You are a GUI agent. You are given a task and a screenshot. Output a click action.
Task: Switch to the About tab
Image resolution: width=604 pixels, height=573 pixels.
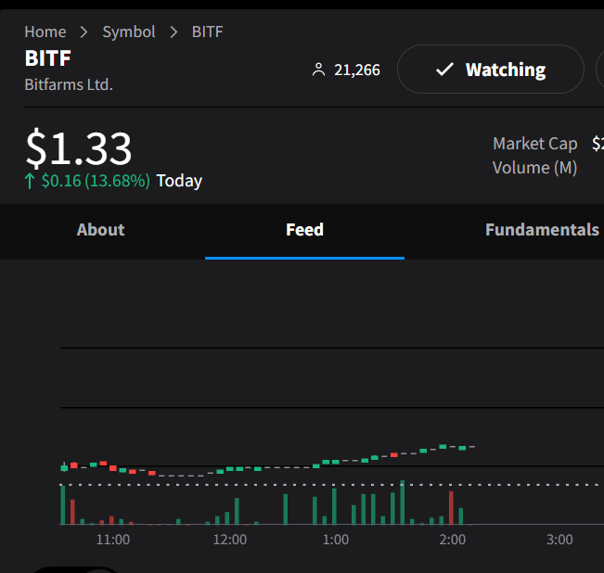click(100, 230)
